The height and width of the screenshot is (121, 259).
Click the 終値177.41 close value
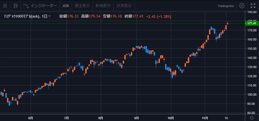pos(134,16)
